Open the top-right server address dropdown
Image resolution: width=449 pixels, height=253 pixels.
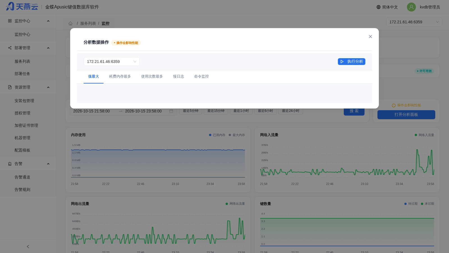414,22
